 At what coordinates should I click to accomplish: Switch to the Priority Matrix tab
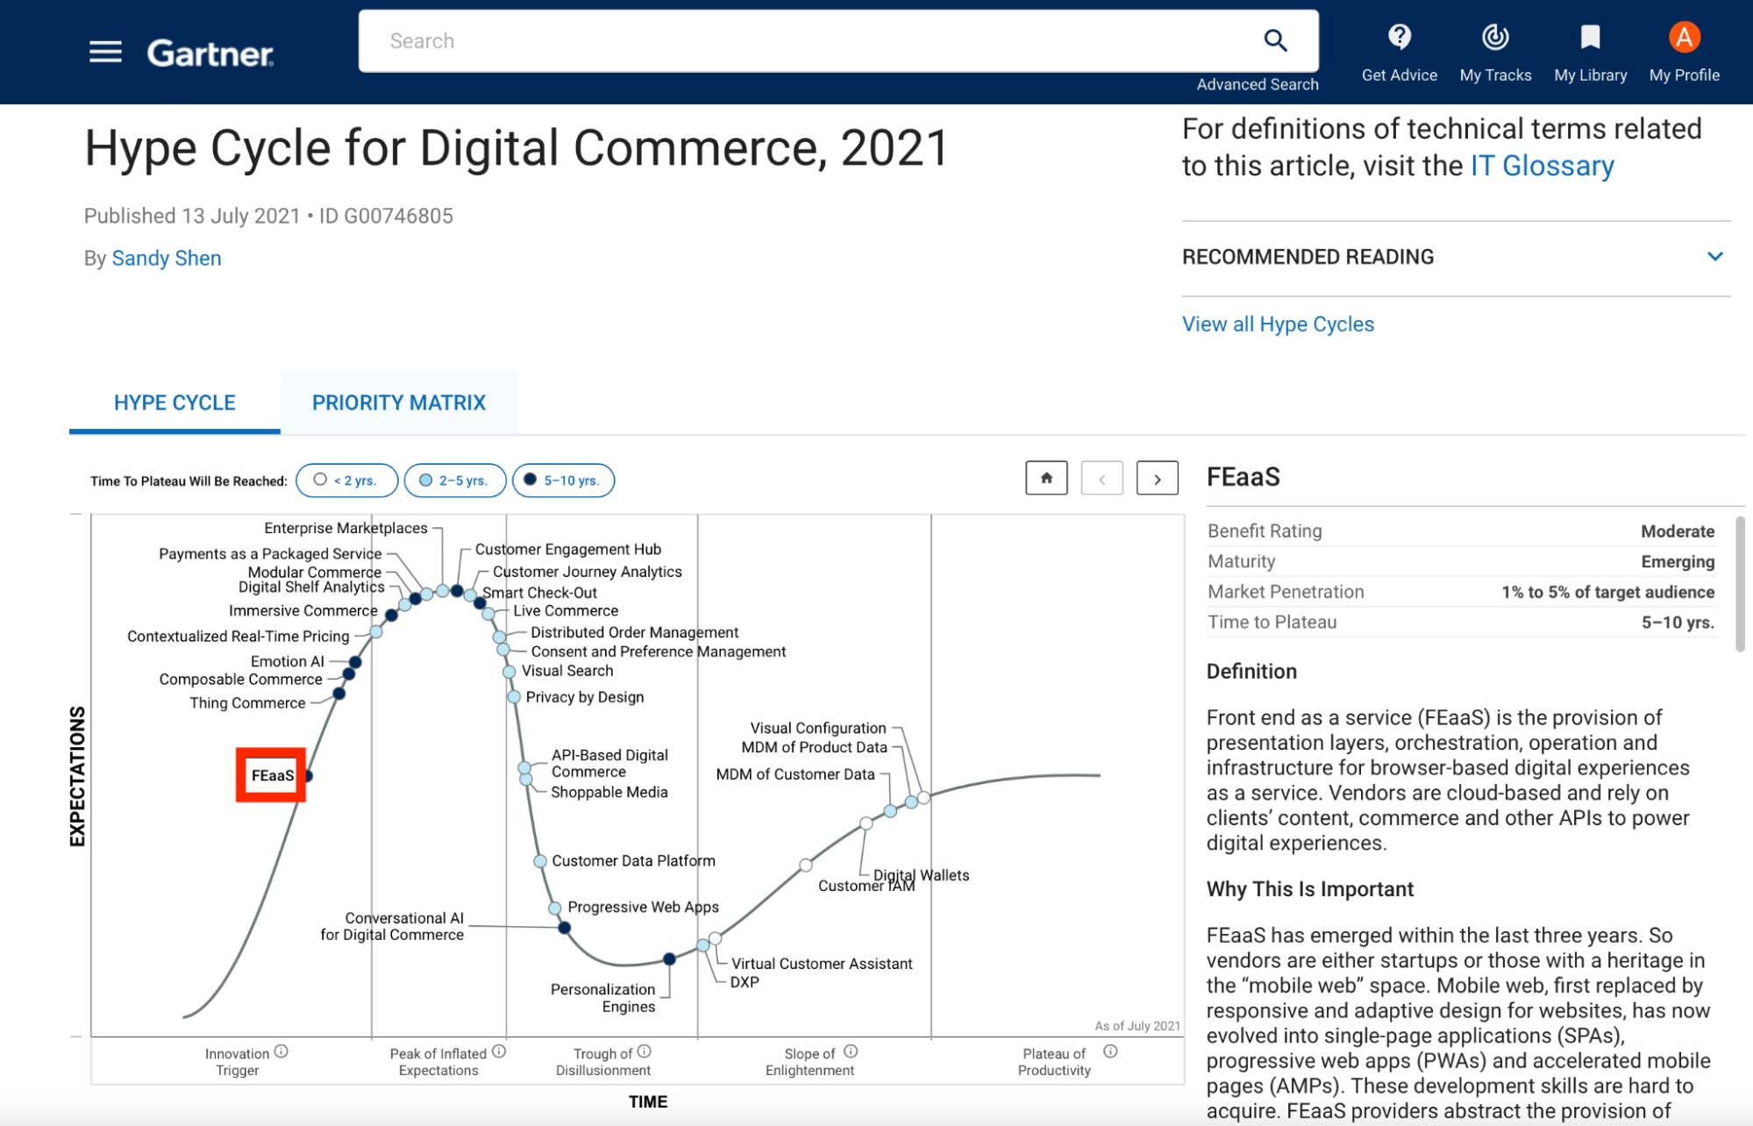[x=399, y=403]
